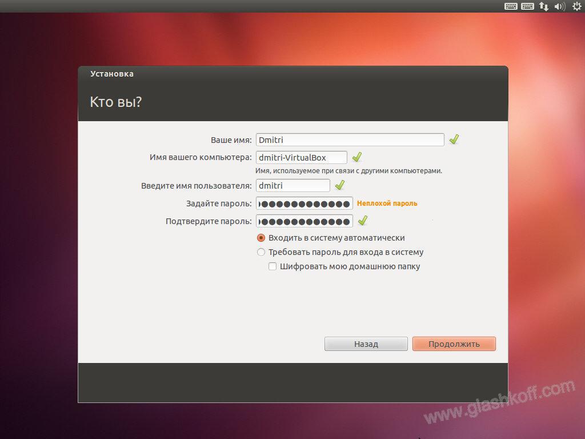Click the 'Задайте пароль:' label

click(x=219, y=204)
